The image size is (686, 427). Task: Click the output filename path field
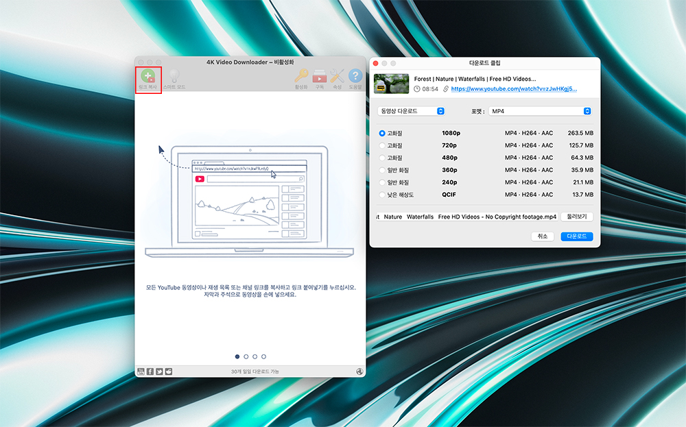click(466, 217)
